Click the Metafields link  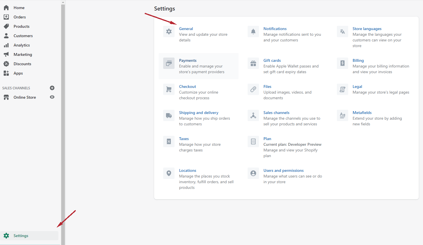[x=362, y=113]
